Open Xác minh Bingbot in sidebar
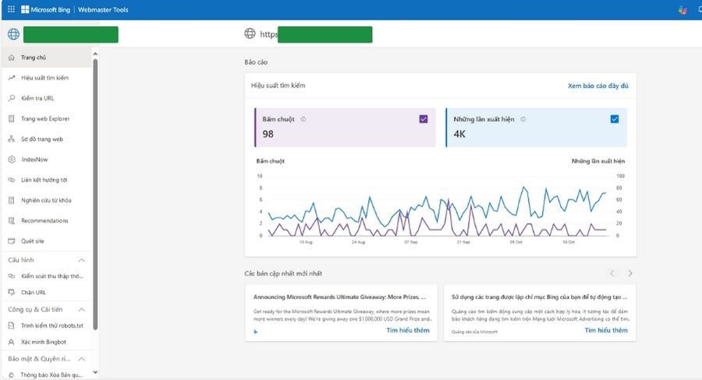This screenshot has height=380, width=702. (47, 342)
